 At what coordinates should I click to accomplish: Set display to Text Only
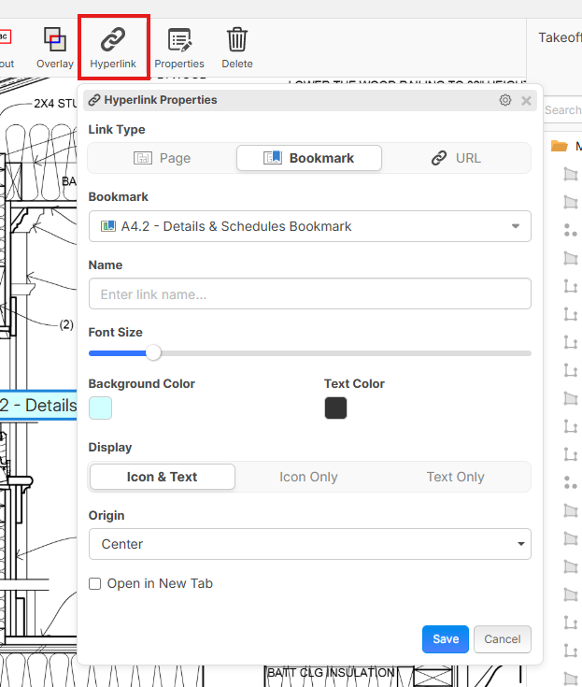pyautogui.click(x=455, y=477)
